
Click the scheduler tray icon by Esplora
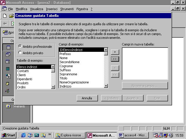[x=155, y=135]
